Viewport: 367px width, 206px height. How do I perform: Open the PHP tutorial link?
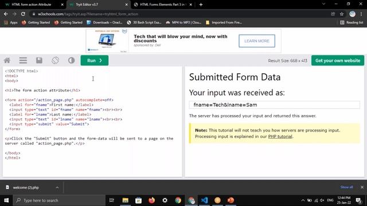(x=280, y=136)
